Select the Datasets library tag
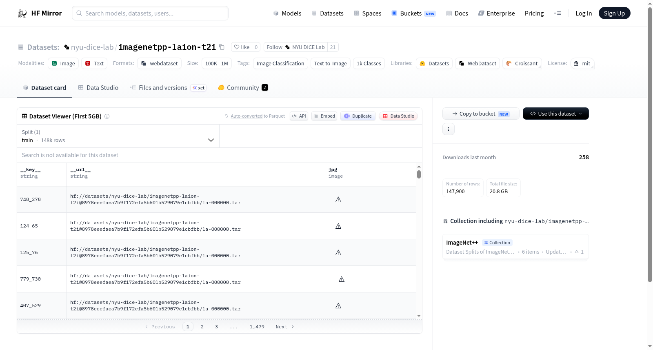The height and width of the screenshot is (350, 653). [x=434, y=63]
